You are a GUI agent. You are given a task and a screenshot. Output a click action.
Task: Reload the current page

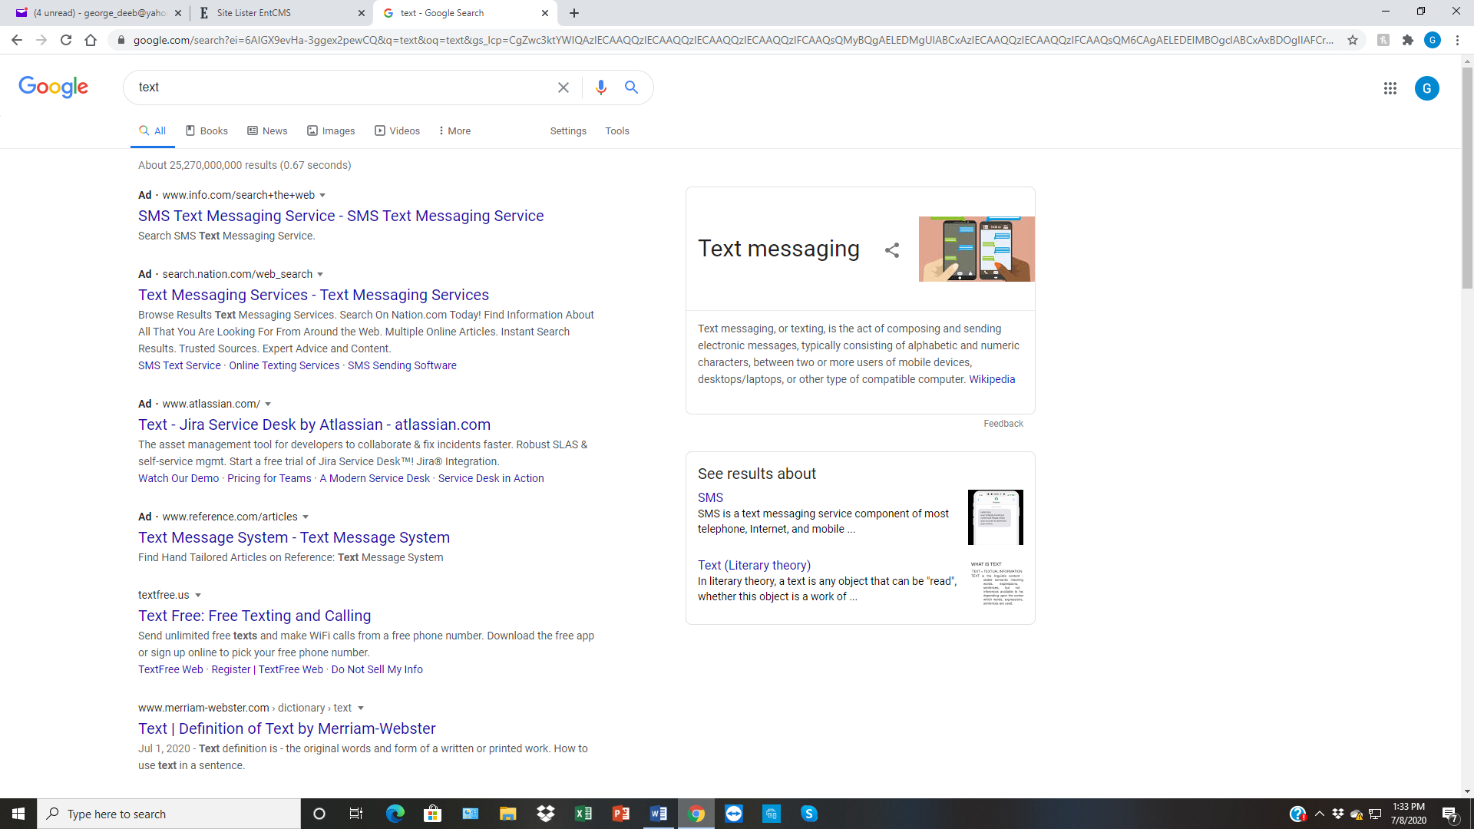coord(66,40)
